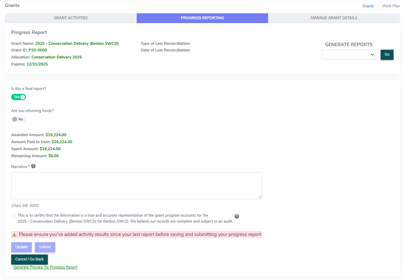The image size is (403, 279).
Task: Click the Awarded Amount $19,224.00 value
Action: pos(56,135)
